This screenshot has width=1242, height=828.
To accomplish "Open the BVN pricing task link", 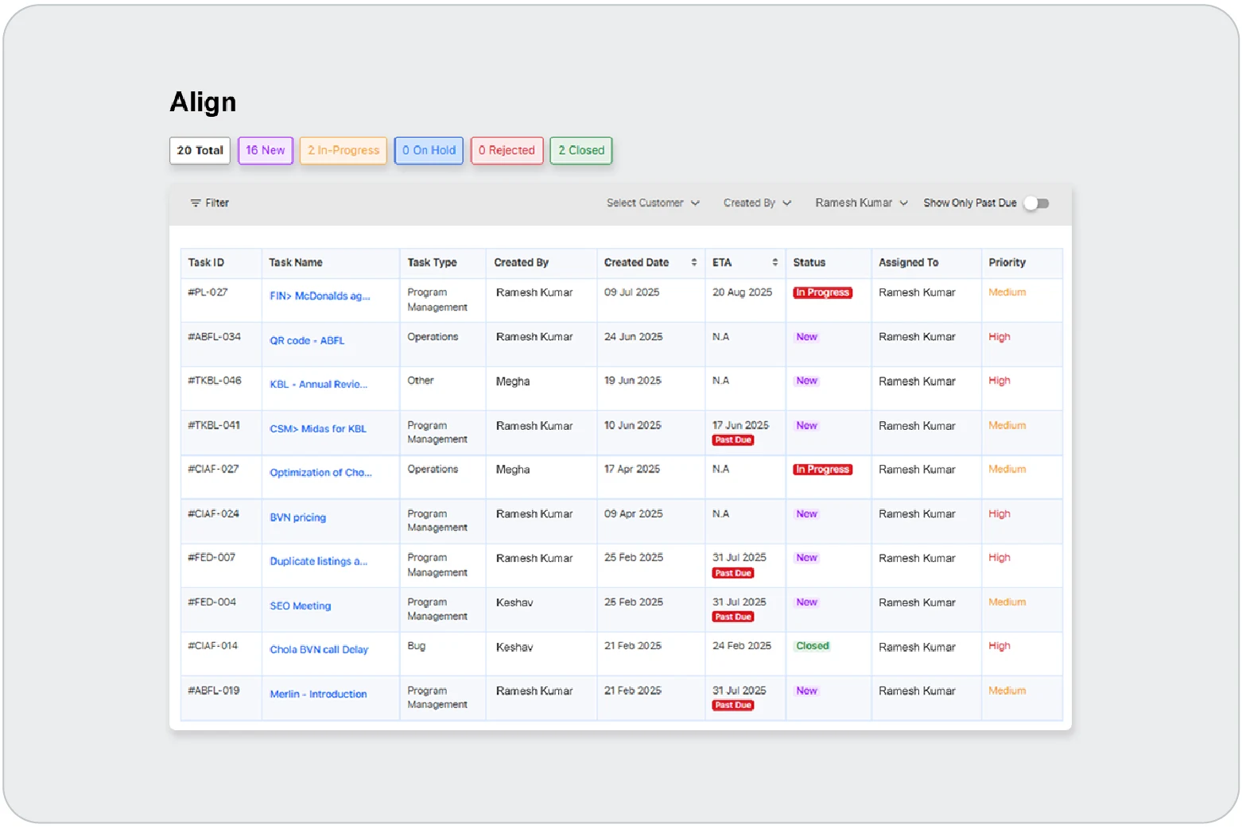I will click(297, 518).
